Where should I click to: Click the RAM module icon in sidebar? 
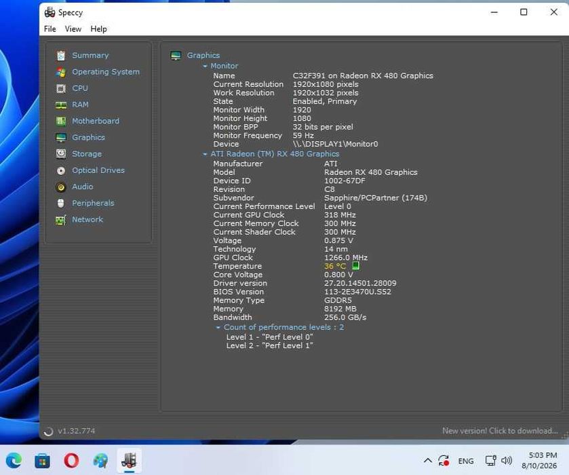(61, 105)
